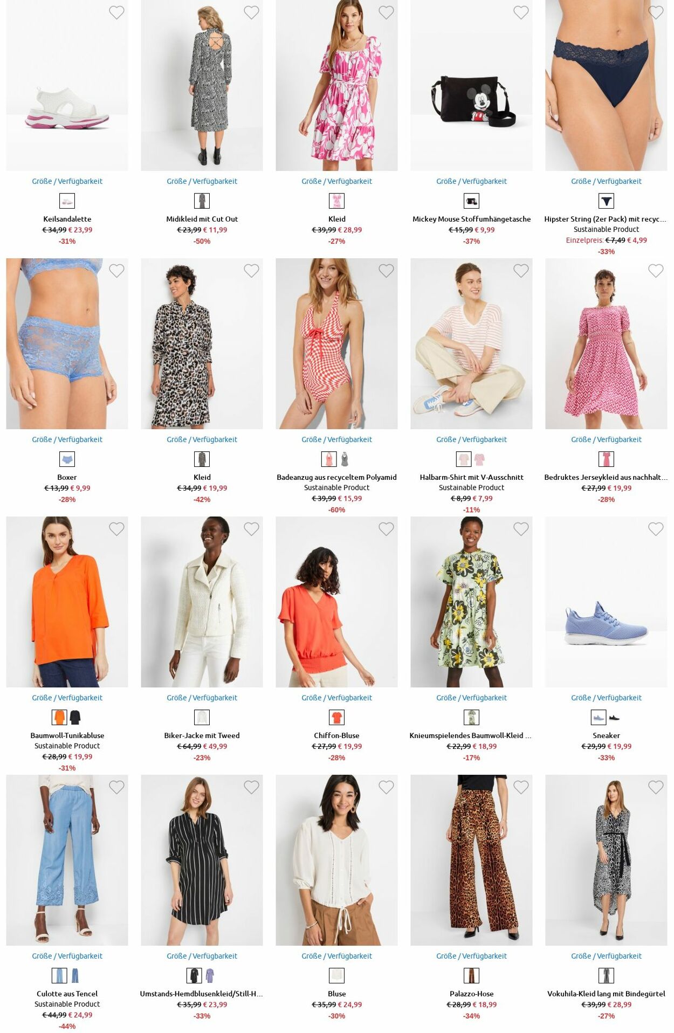The width and height of the screenshot is (674, 1033).
Task: Heart the Vokuhila-Kleid lang mit Bindegürtel
Action: (656, 787)
